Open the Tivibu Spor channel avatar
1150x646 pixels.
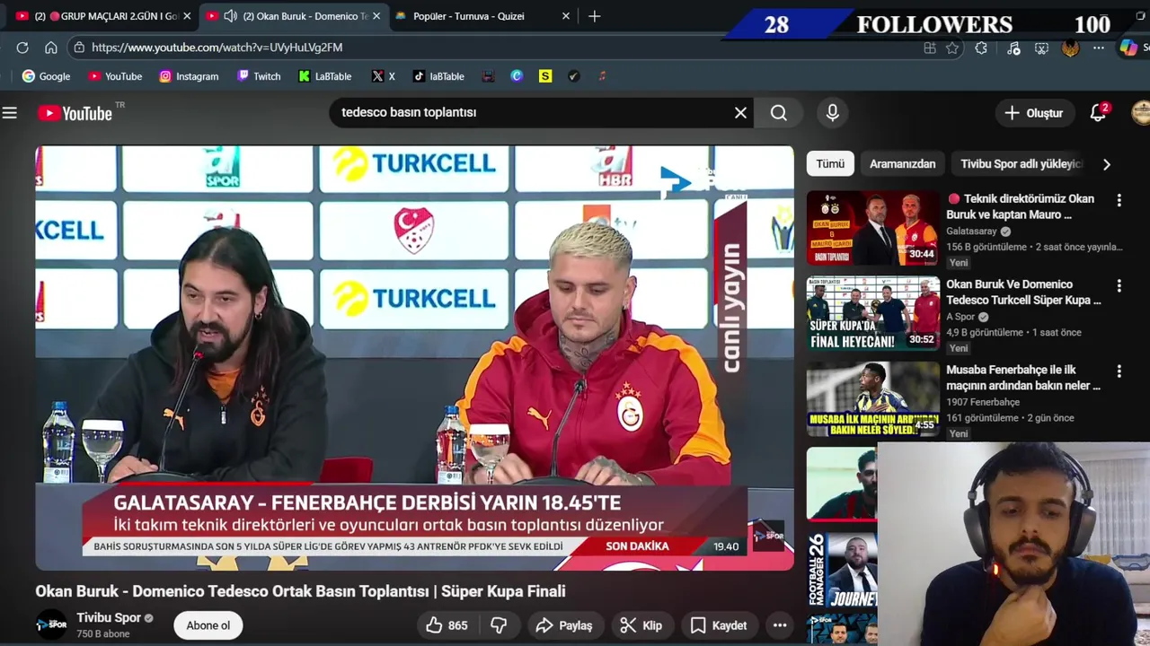(x=51, y=624)
